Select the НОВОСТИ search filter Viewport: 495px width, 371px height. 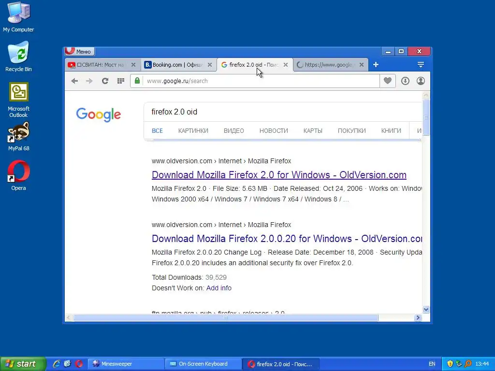[x=274, y=130]
